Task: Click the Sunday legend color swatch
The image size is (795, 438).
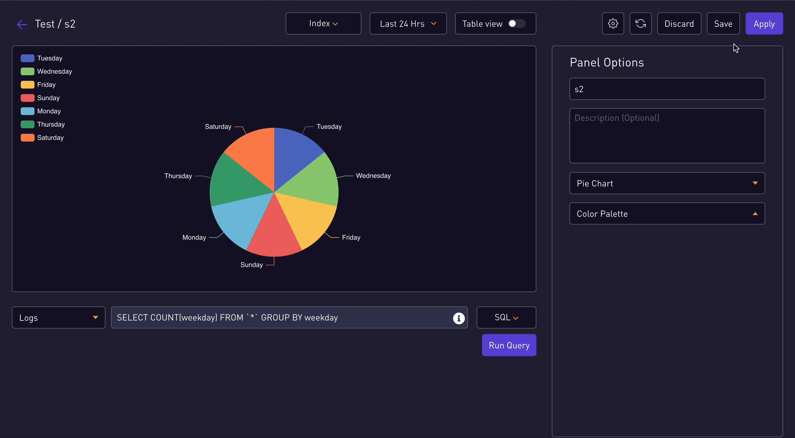Action: click(x=27, y=98)
